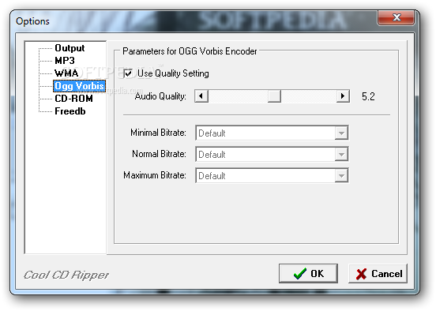
Task: Select Output in the options tree
Action: point(70,48)
